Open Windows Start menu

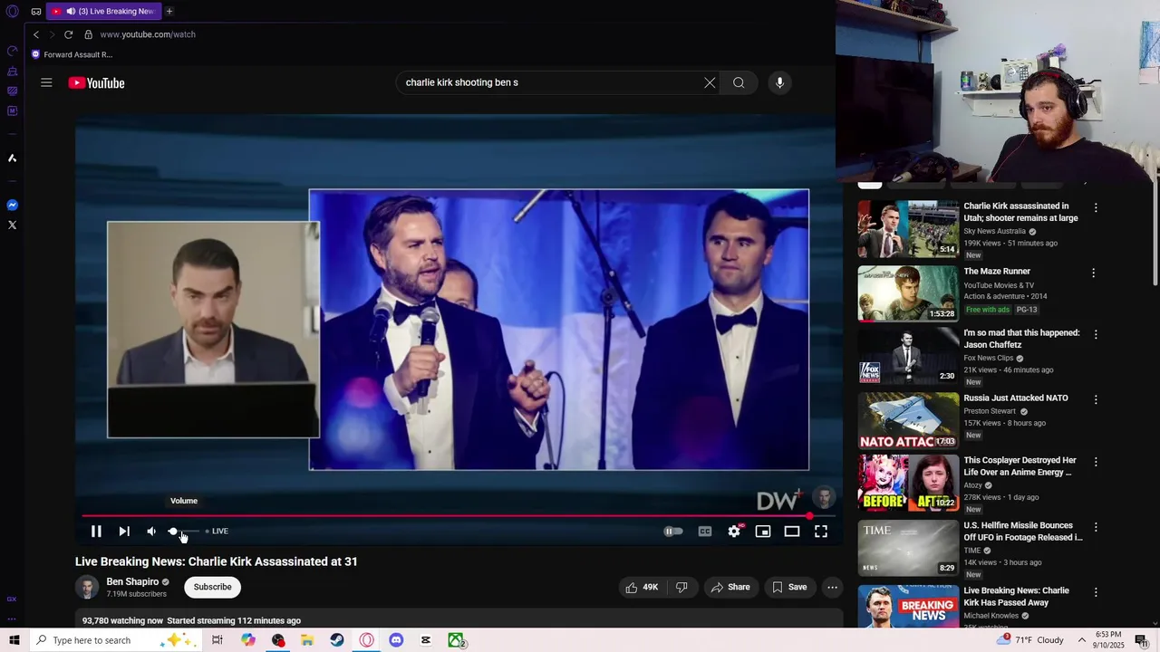[x=14, y=640]
